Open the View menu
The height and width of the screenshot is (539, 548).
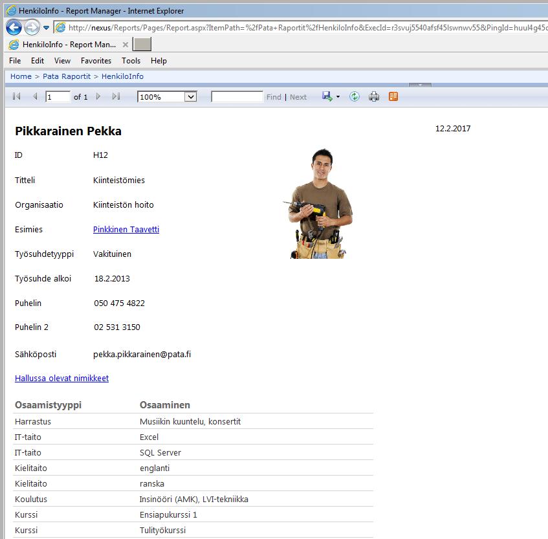coord(63,61)
